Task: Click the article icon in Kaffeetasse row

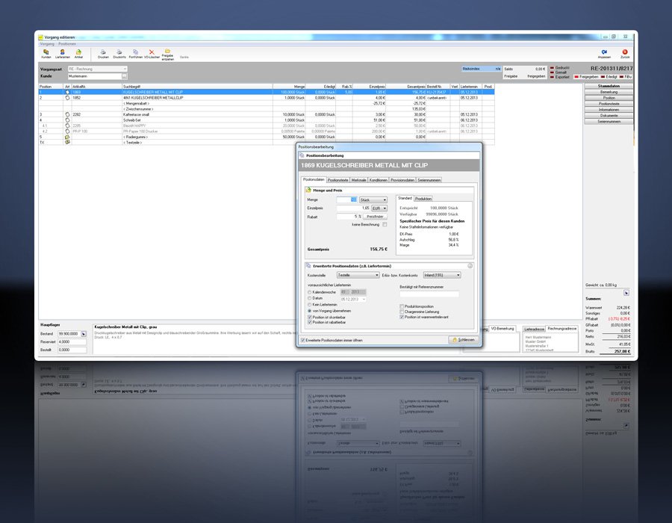Action: (x=67, y=114)
